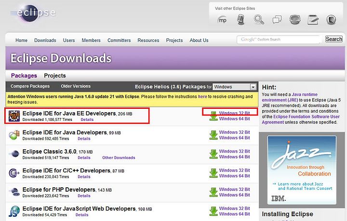Click green download arrow for Java Developers
This screenshot has height=221, width=347.
coord(214,135)
